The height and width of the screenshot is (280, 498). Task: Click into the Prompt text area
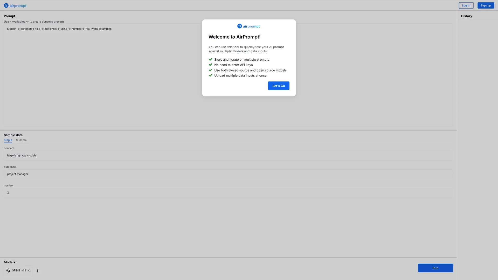[x=228, y=75]
